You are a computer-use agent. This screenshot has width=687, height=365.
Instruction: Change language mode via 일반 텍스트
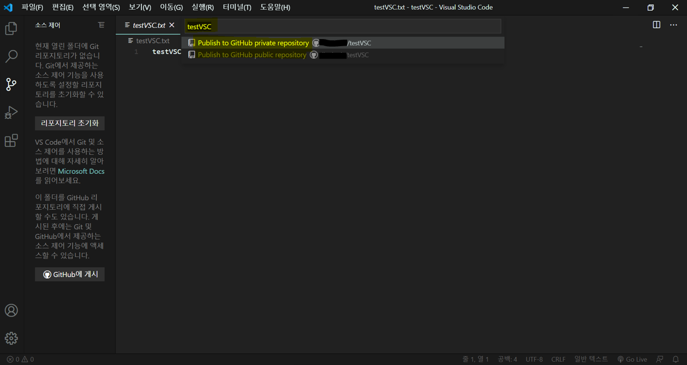coord(591,359)
